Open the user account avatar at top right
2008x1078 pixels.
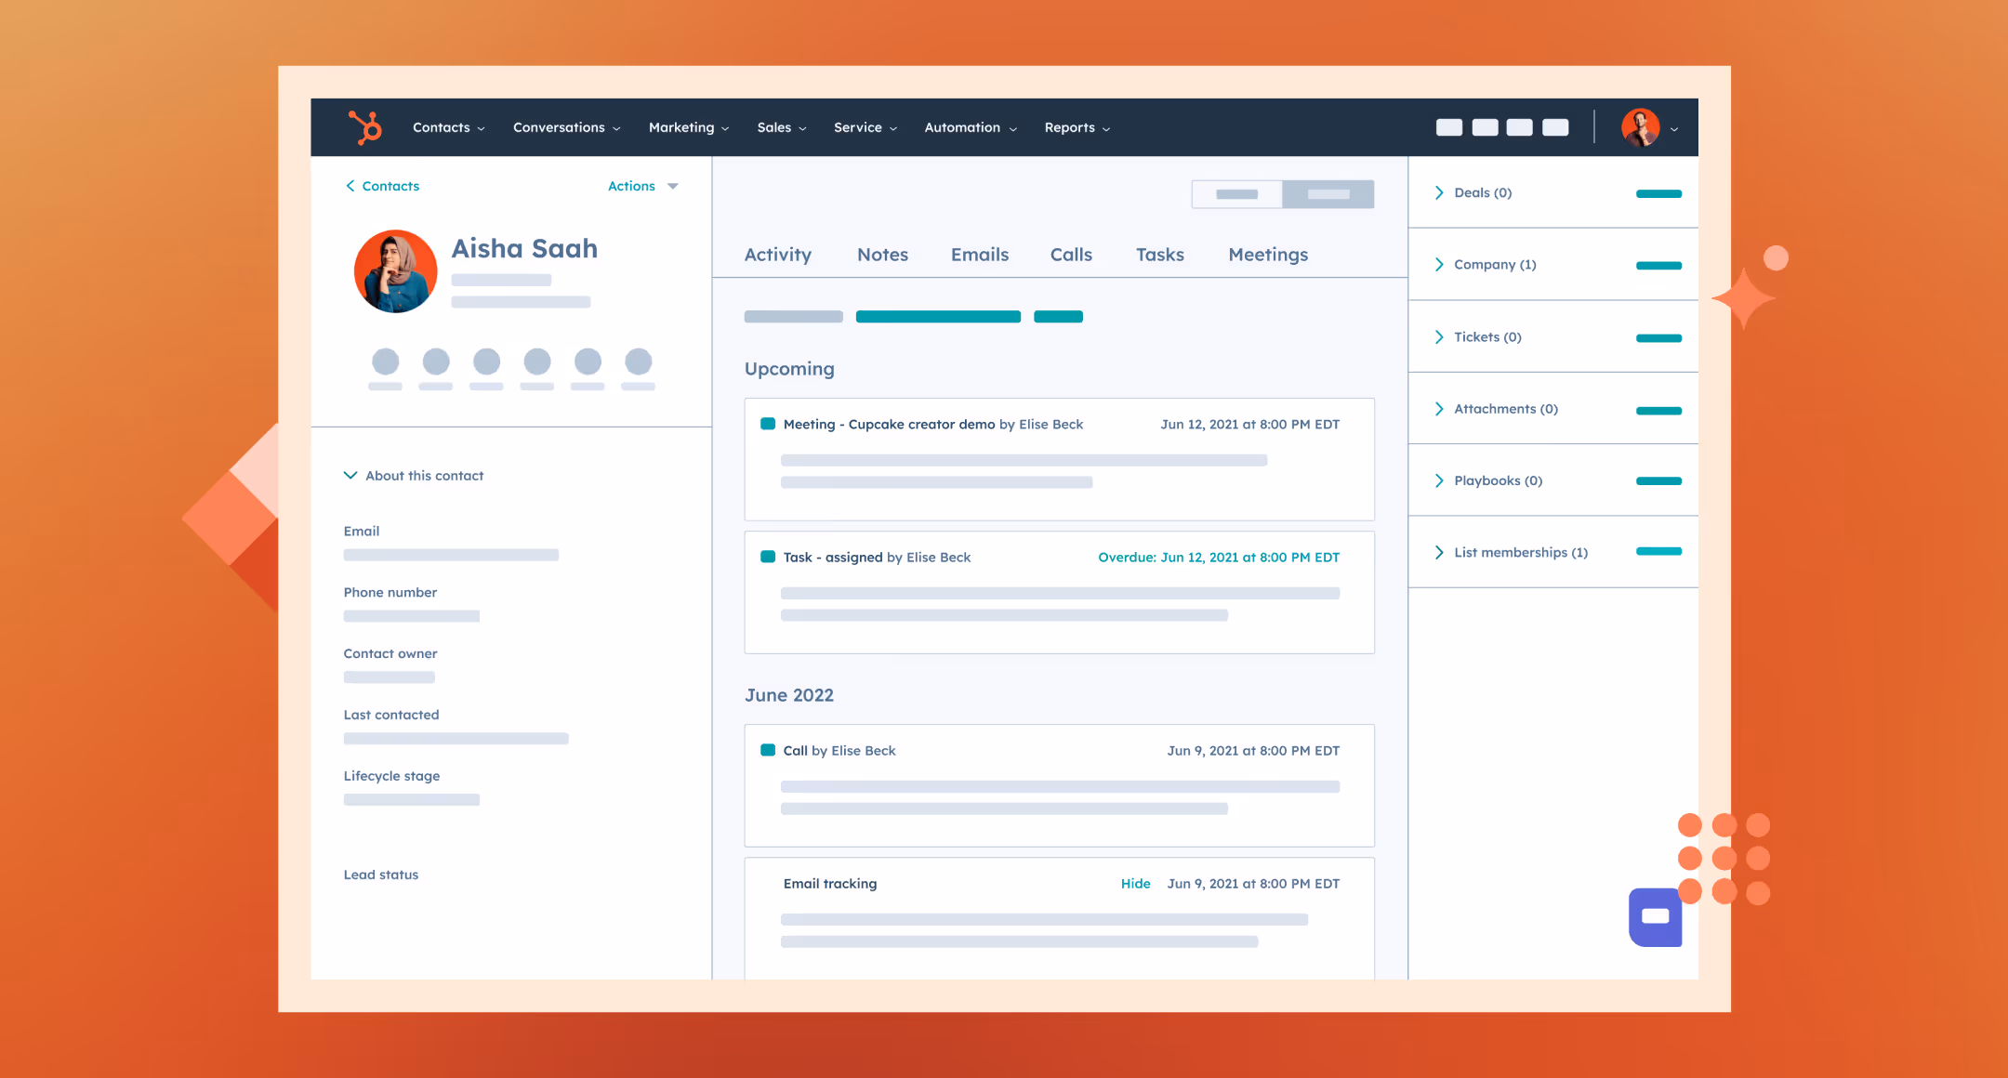pos(1642,127)
